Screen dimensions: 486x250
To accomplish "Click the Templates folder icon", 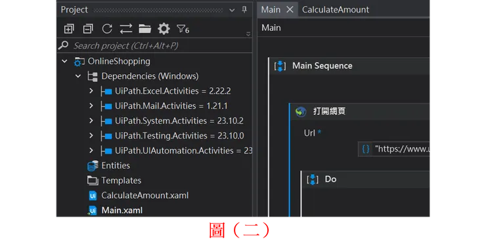I will [x=93, y=180].
